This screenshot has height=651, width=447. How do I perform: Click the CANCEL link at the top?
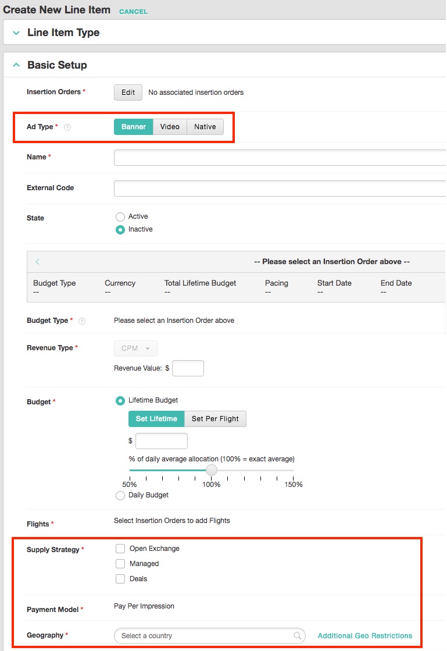(133, 10)
